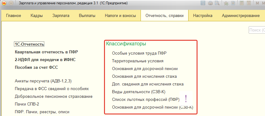265x116 pixels.
Task: Open the calendar icon showing 31
Action: pyautogui.click(x=249, y=3)
